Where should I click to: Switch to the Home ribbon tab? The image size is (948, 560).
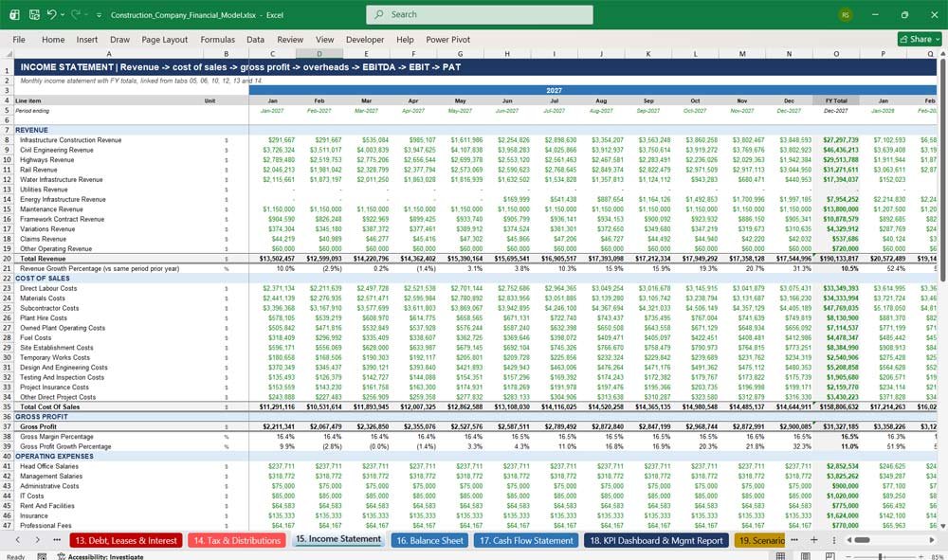(x=53, y=39)
